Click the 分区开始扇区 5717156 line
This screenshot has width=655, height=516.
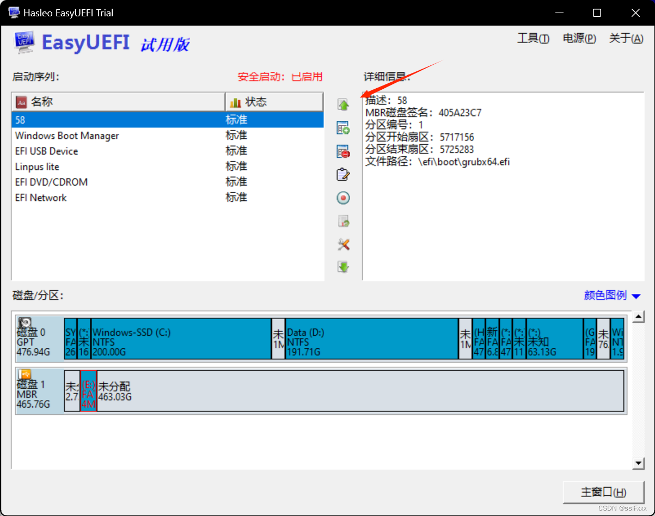(x=420, y=137)
